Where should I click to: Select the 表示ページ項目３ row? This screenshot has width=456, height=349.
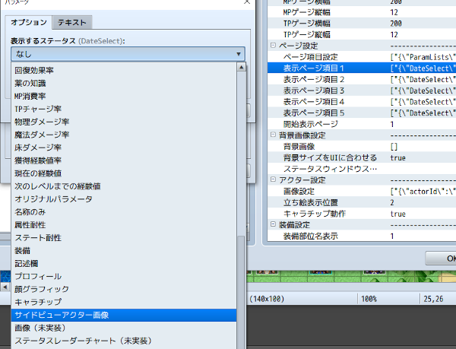pos(362,90)
